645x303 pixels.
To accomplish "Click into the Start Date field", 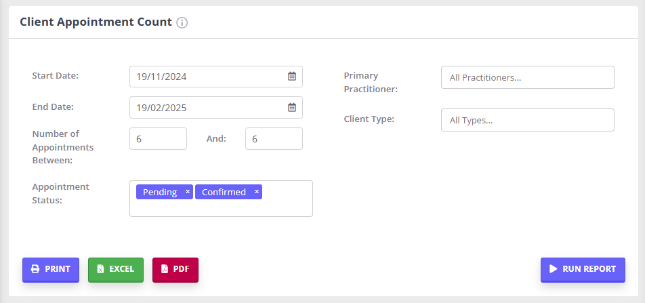I will [203, 77].
